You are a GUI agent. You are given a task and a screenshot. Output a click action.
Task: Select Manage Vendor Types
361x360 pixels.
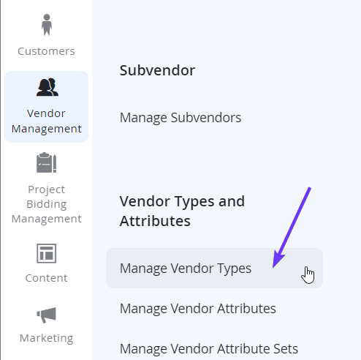[186, 269]
